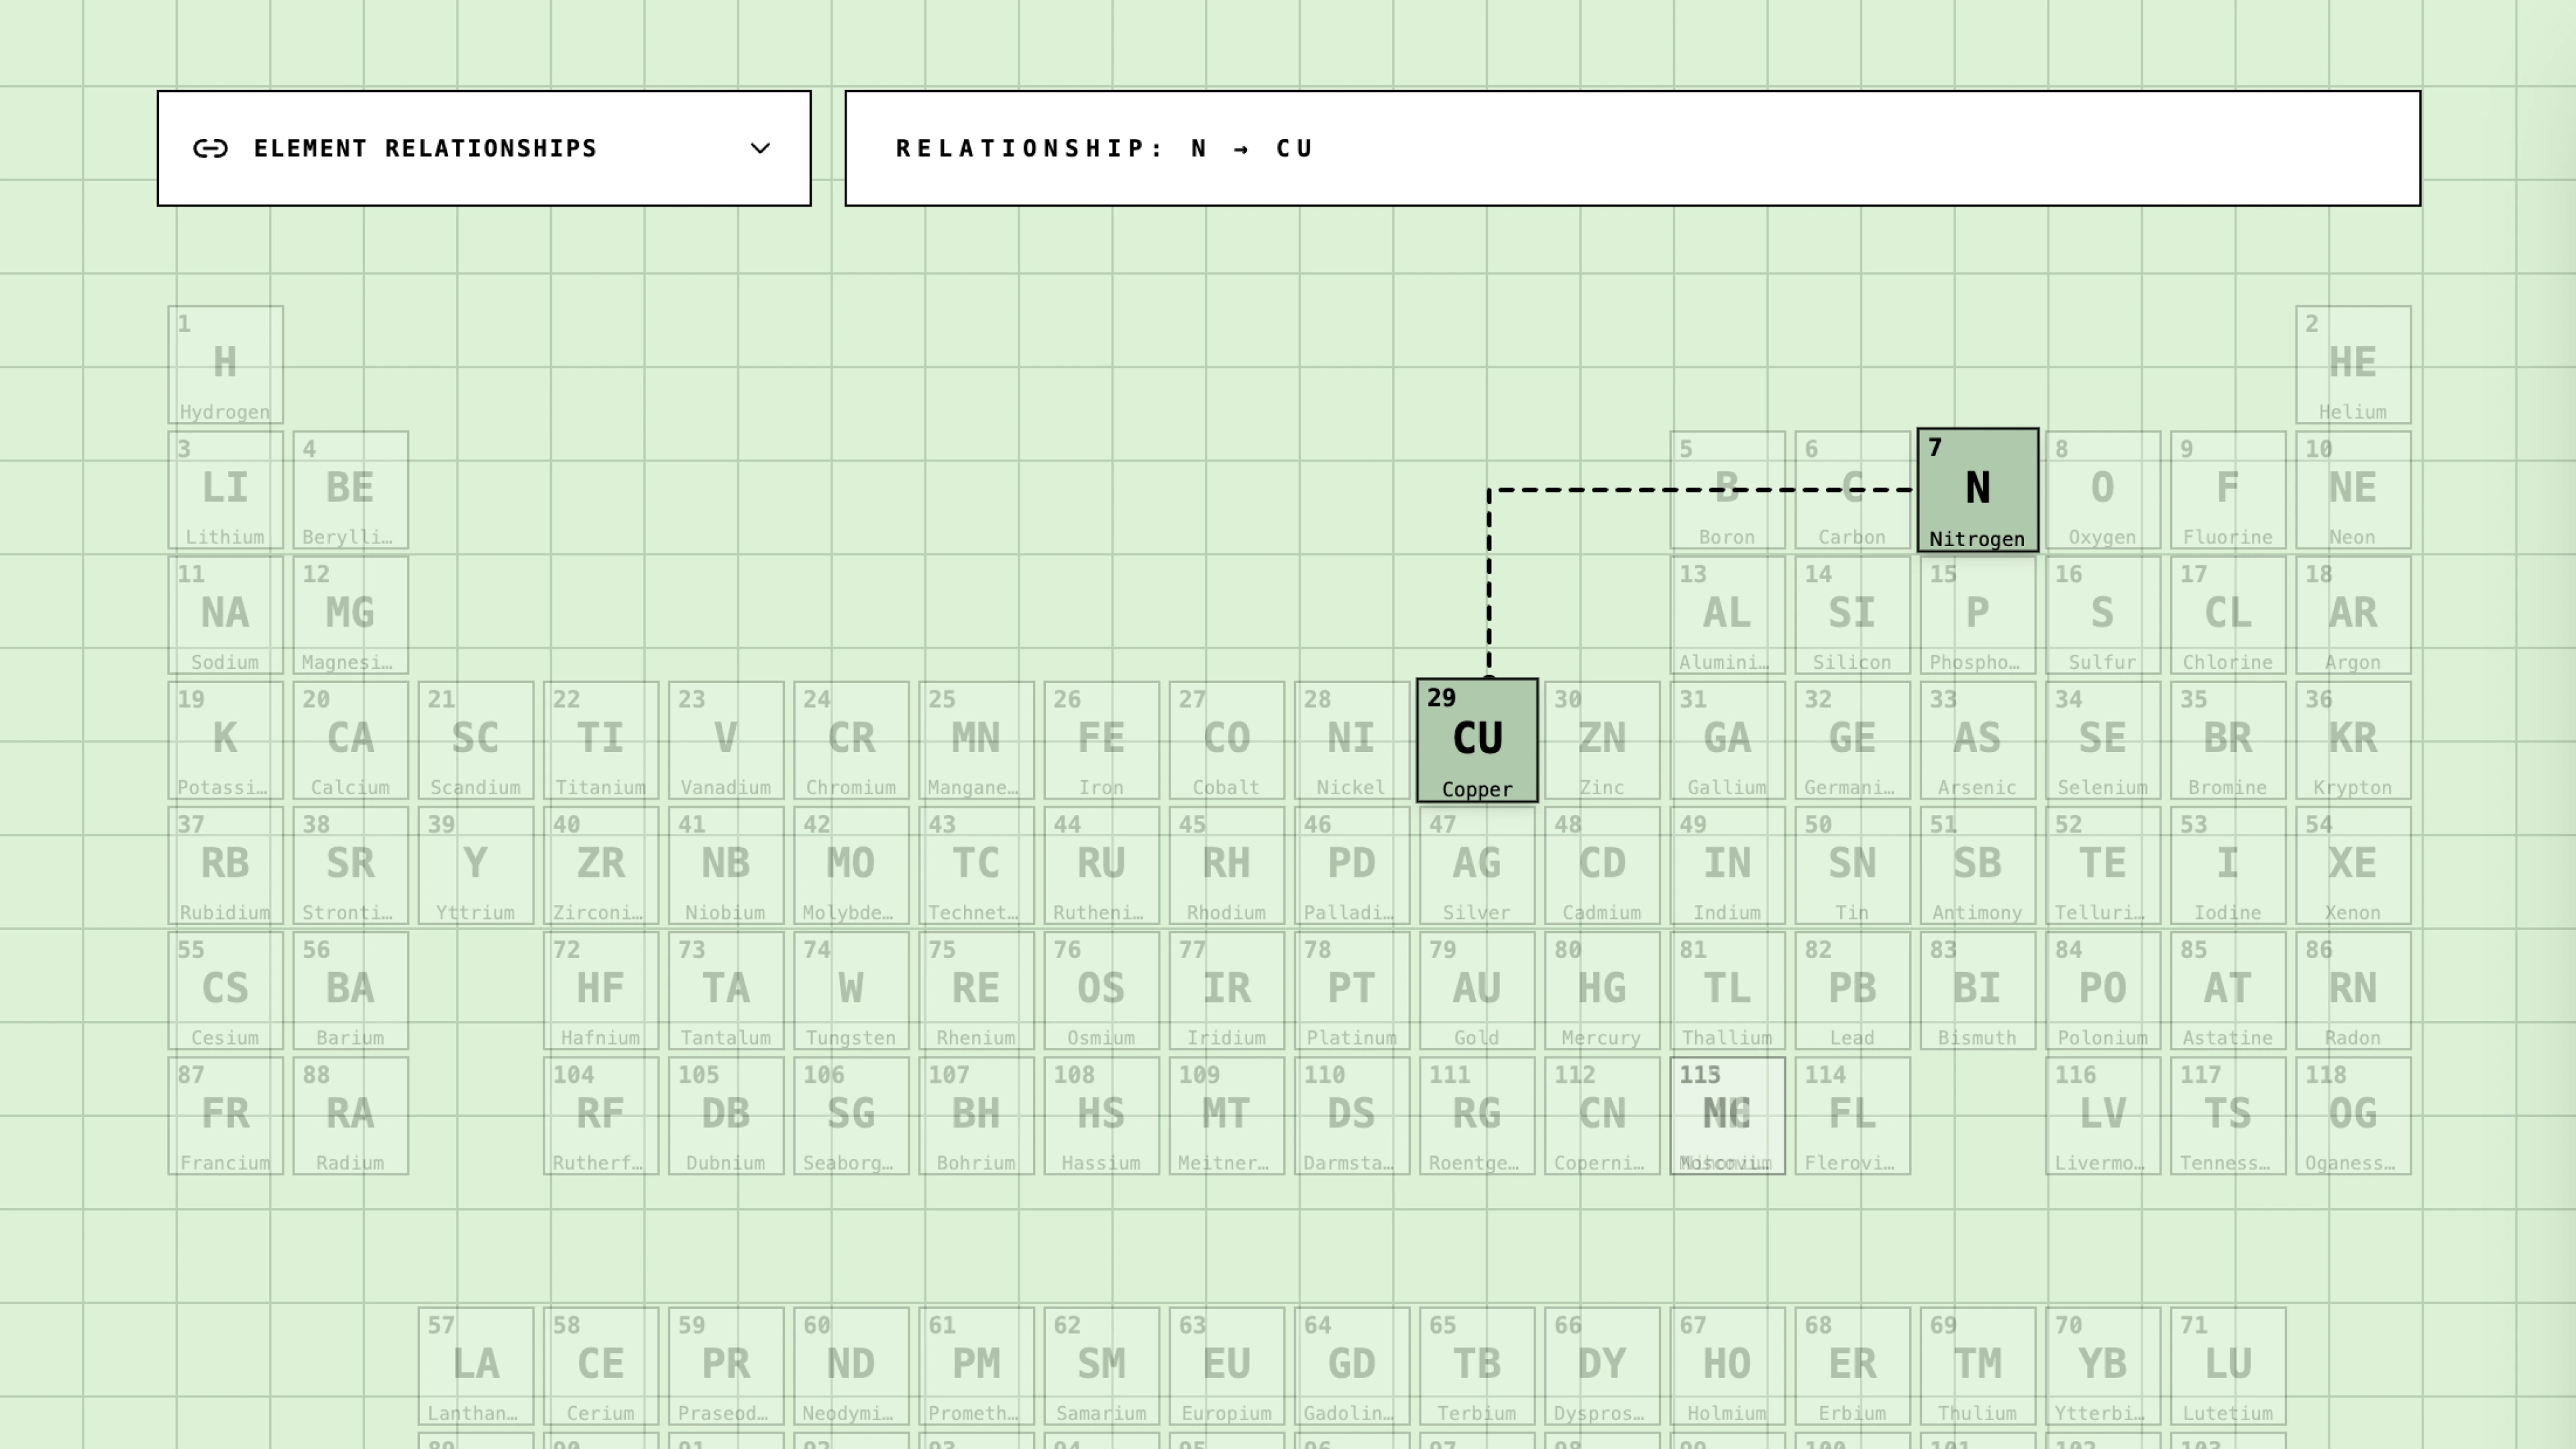The height and width of the screenshot is (1449, 2576).
Task: Click the Relationship N → CU panel
Action: (x=1632, y=149)
